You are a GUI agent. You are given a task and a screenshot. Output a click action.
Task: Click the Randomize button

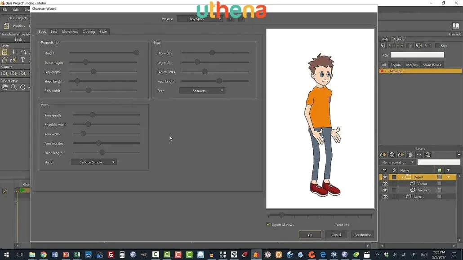(x=362, y=235)
